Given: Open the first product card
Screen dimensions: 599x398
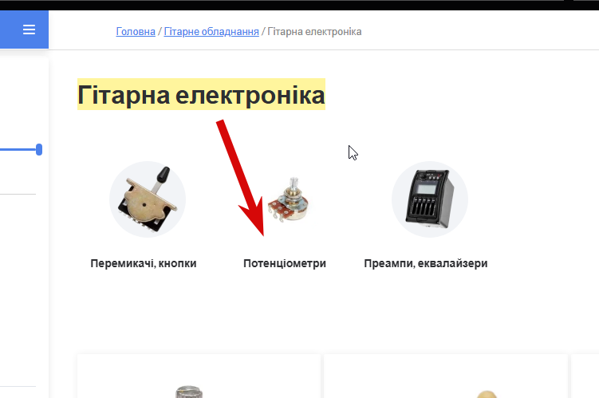Looking at the screenshot, I should coord(199,376).
